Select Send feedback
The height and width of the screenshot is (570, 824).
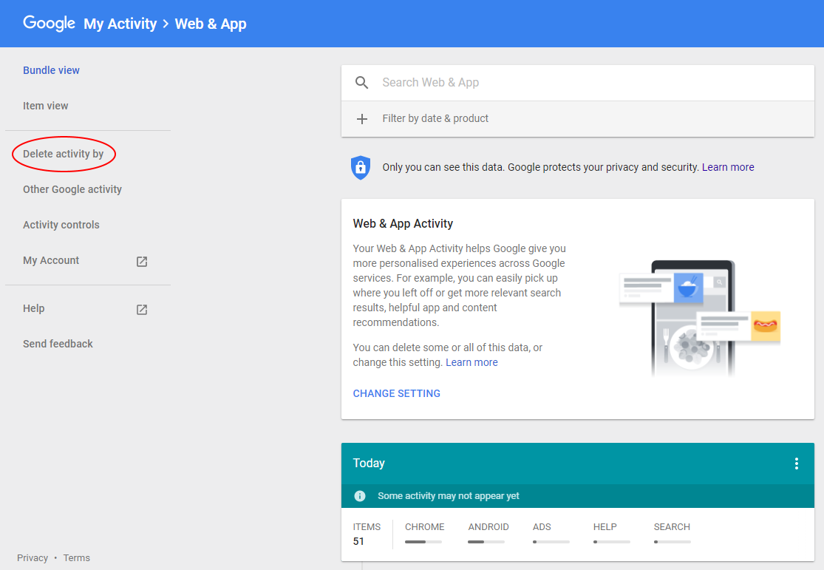tap(58, 344)
